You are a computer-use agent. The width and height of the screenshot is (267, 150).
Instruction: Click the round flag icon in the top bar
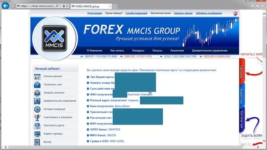tap(235, 13)
